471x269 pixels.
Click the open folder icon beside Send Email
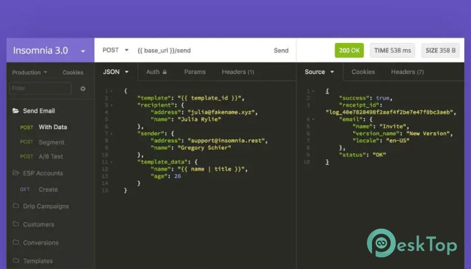coord(15,110)
